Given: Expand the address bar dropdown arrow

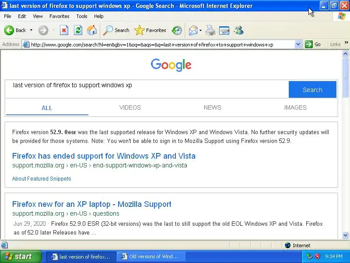Looking at the screenshot, I should click(298, 45).
